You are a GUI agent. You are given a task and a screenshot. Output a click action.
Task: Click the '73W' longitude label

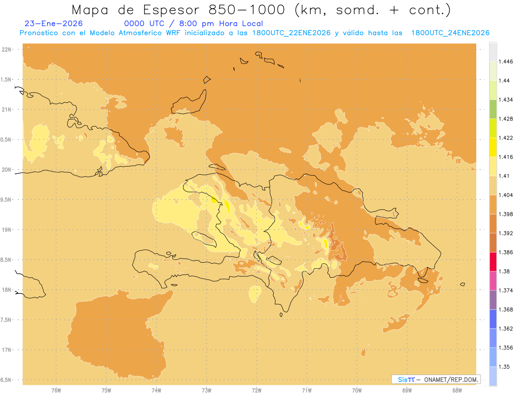tap(206, 390)
